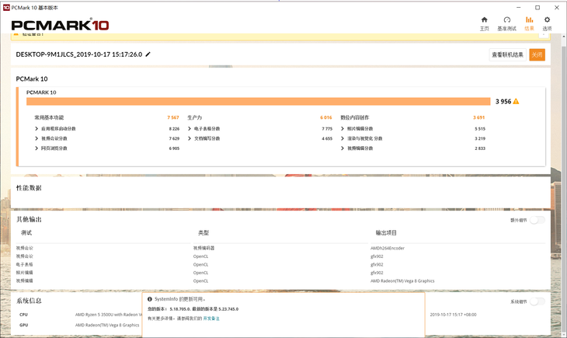
Task: Expand the 照片编辑分数 row
Action: pyautogui.click(x=343, y=128)
